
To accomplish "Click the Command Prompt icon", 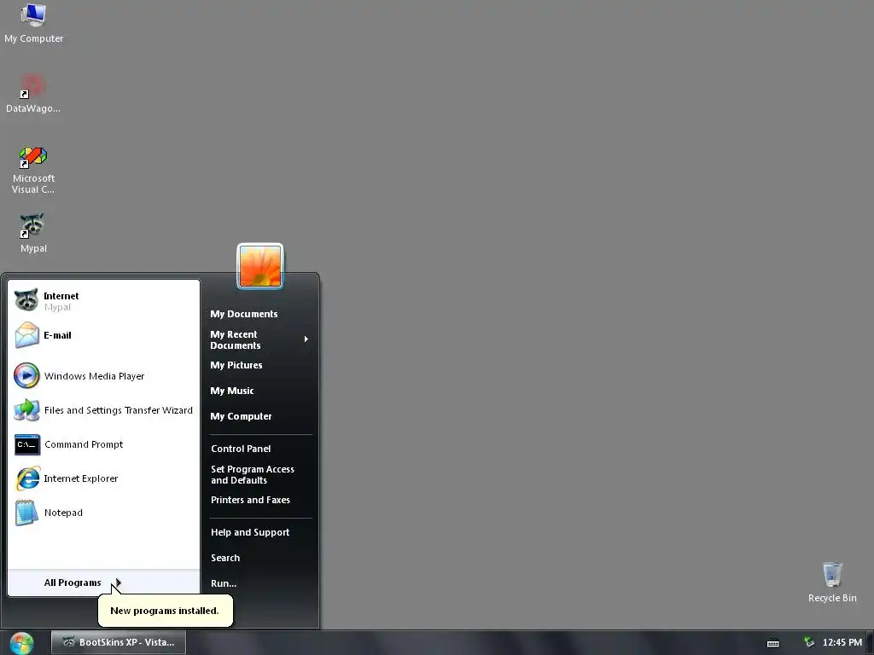I will coord(26,444).
